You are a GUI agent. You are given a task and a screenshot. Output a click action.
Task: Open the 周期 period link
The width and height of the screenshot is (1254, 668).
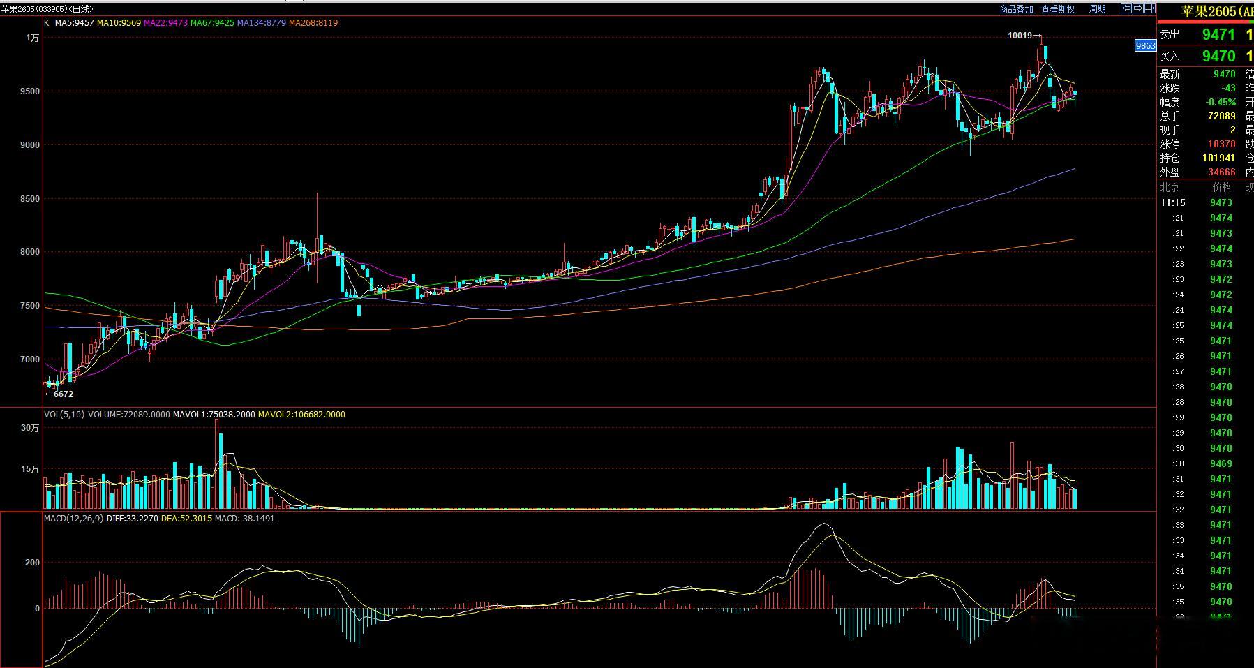point(1098,9)
